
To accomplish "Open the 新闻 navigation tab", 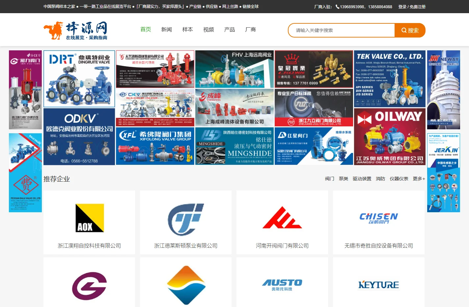I will [167, 30].
